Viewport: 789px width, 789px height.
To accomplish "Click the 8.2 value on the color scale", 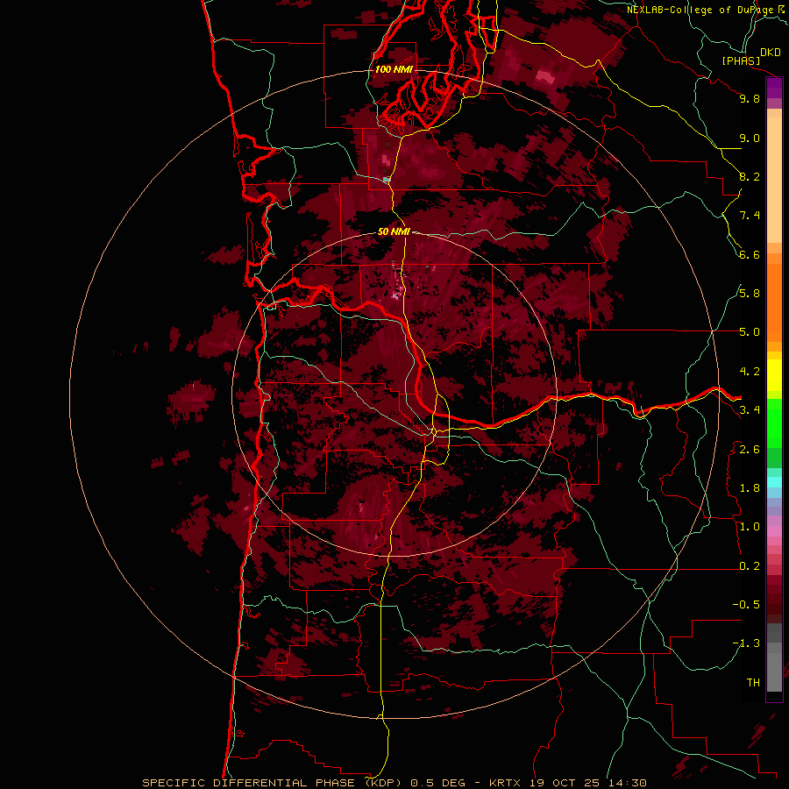I will 750,176.
